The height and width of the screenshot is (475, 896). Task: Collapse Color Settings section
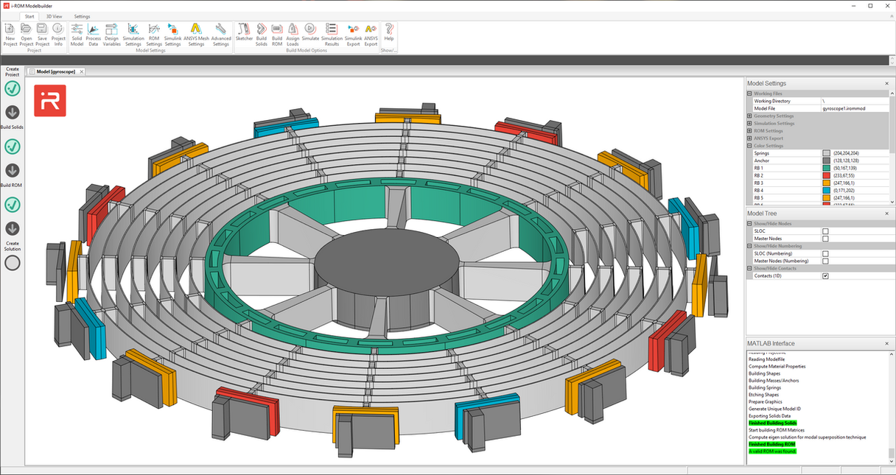pos(749,145)
